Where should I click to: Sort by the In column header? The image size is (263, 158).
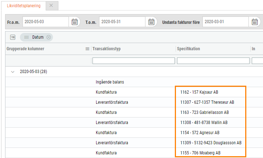(x=253, y=49)
